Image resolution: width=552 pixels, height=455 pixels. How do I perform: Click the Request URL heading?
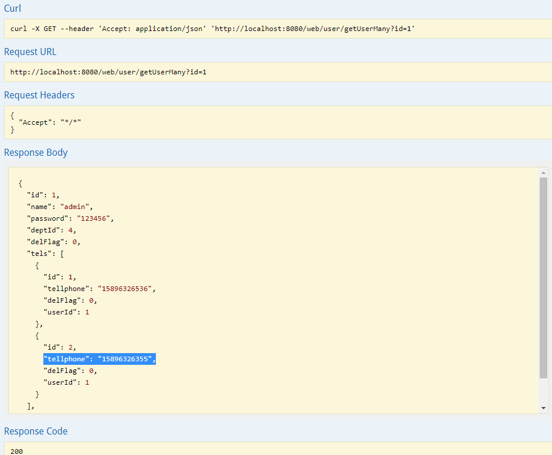click(30, 52)
